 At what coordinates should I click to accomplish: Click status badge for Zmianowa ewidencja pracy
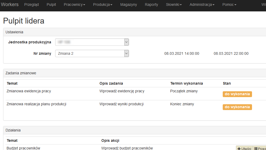237,94
